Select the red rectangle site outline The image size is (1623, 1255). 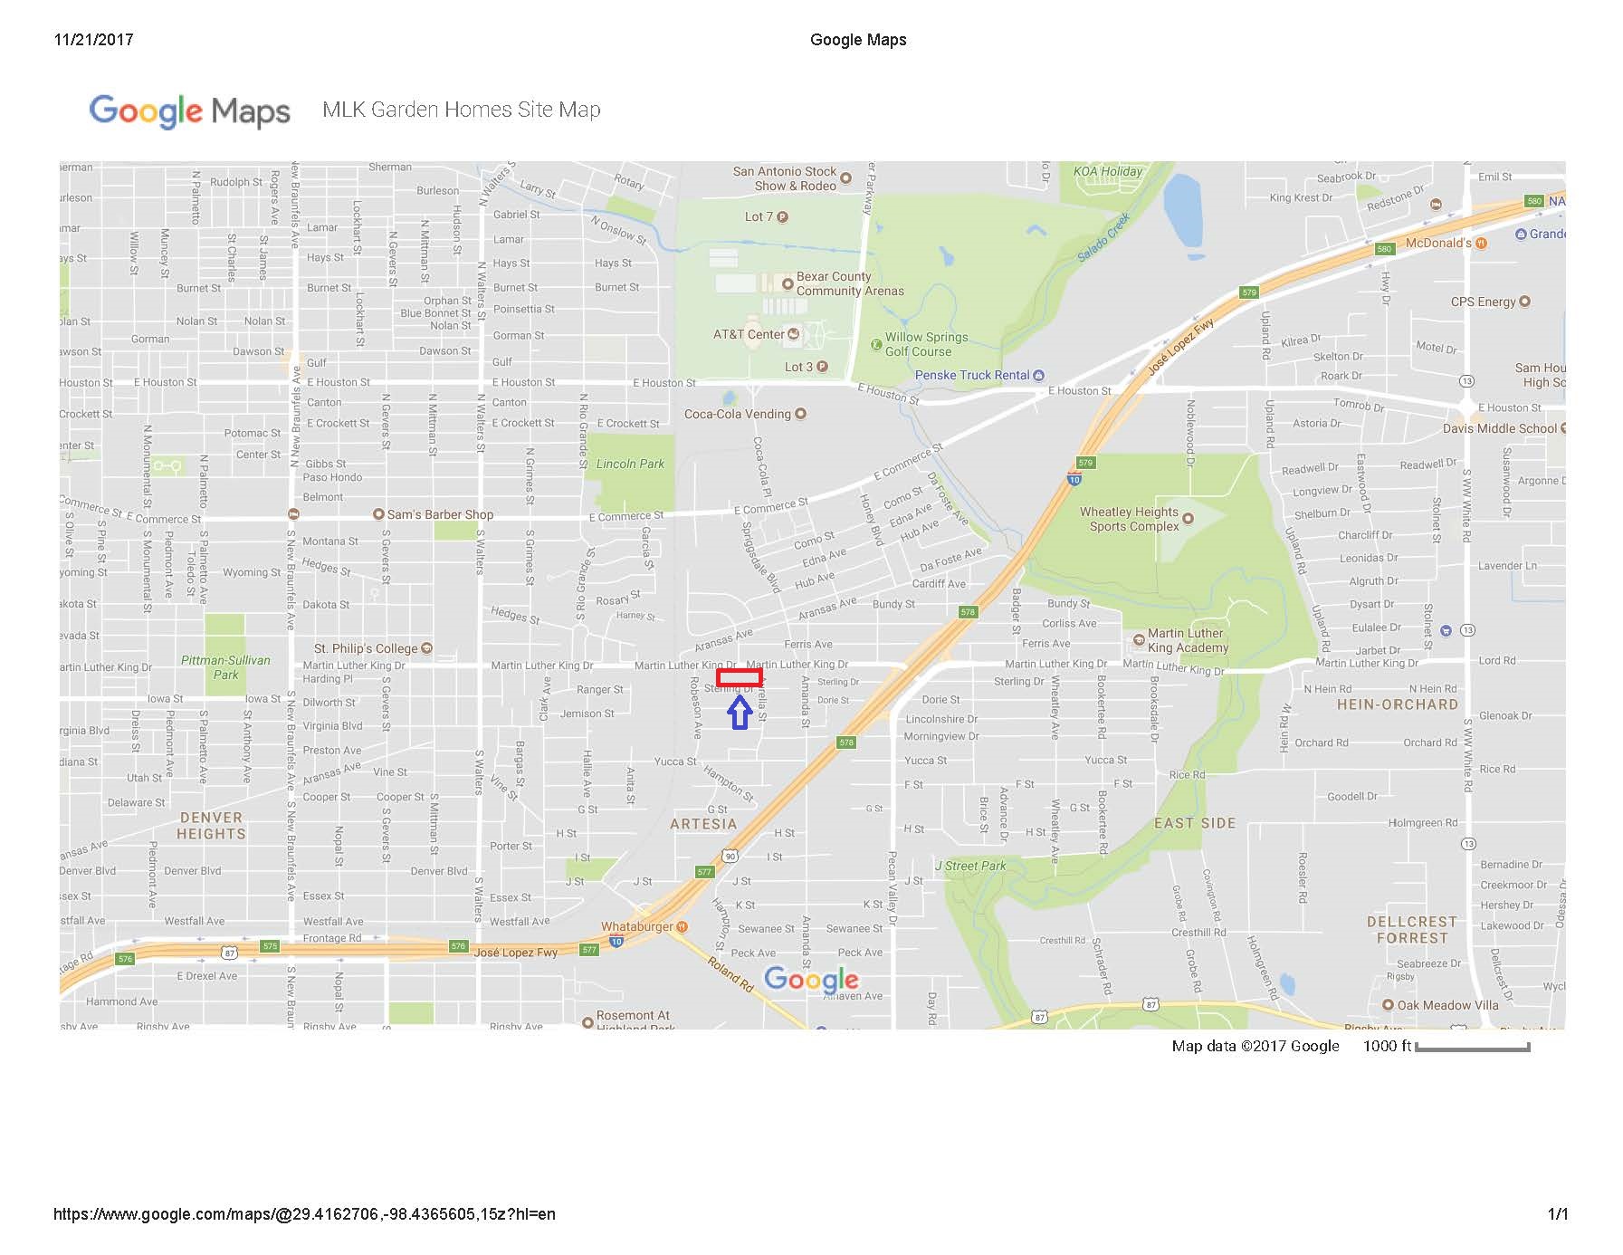coord(739,677)
